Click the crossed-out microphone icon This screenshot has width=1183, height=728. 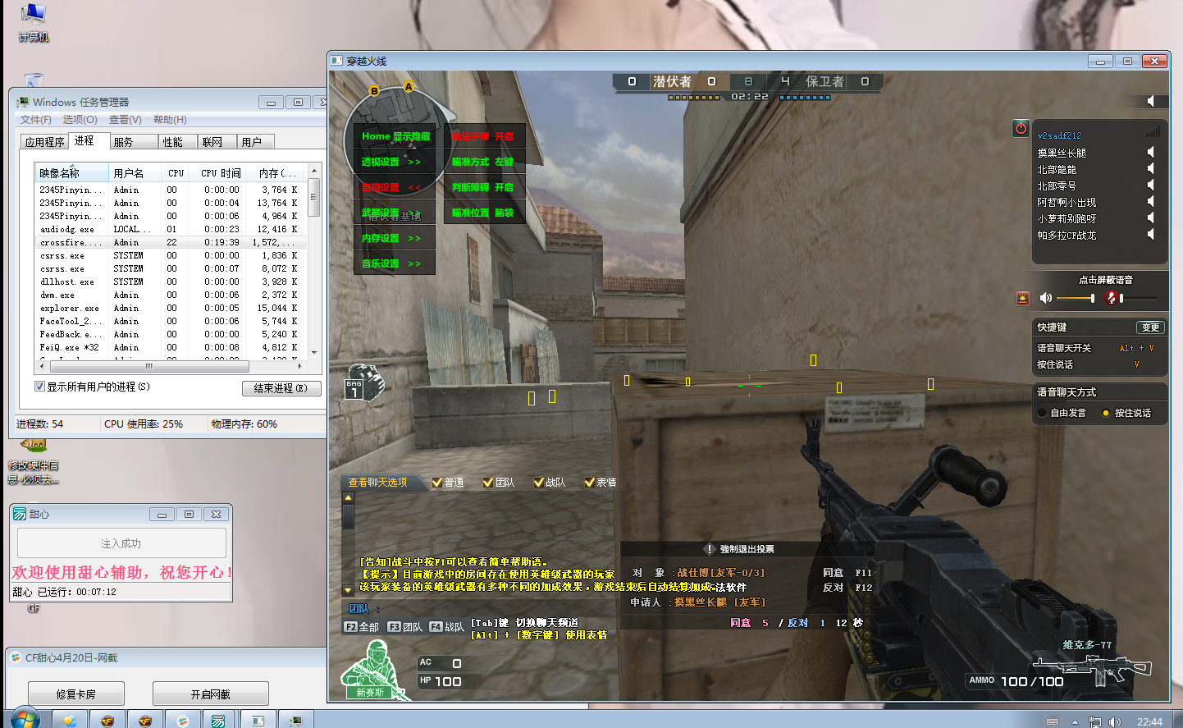click(x=1112, y=298)
